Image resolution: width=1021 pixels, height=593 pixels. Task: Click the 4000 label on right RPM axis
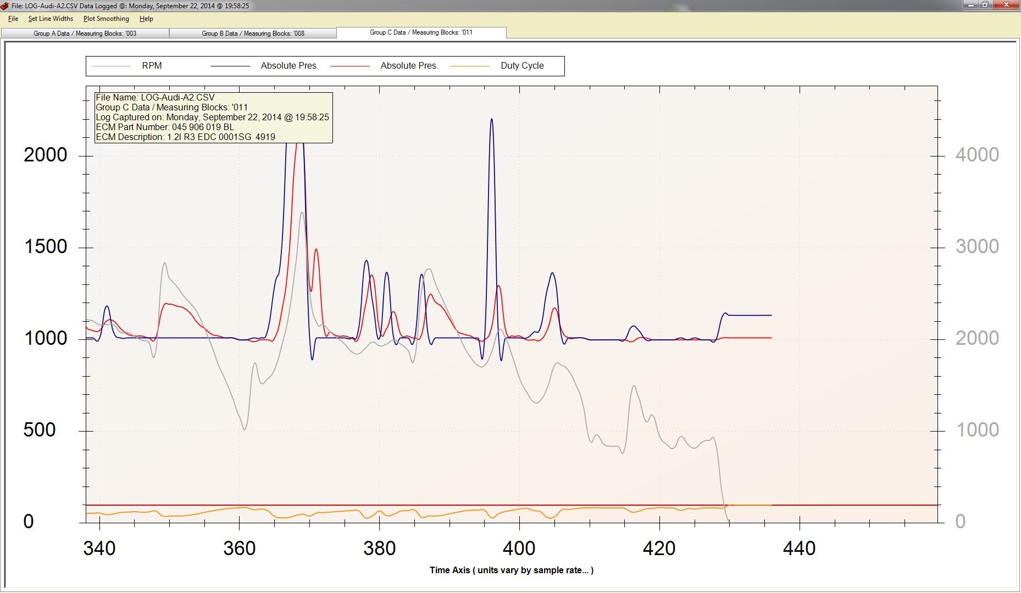(977, 155)
